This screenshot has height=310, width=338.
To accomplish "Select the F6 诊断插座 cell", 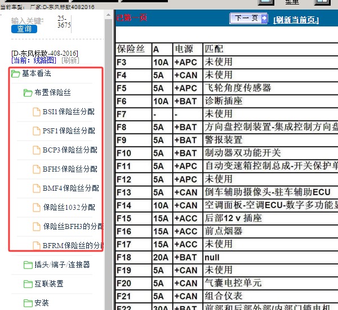I will tap(270, 101).
